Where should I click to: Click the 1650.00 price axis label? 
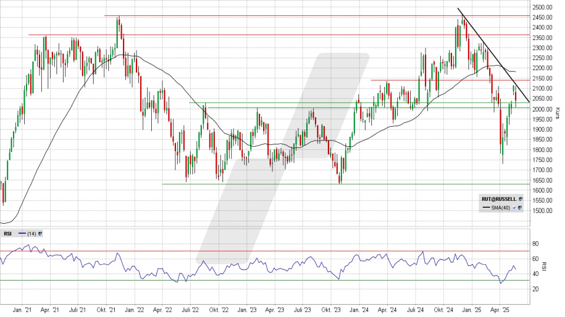(x=542, y=180)
